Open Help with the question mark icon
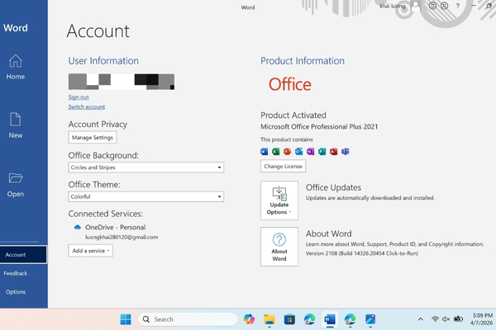This screenshot has width=496, height=330. [x=456, y=7]
